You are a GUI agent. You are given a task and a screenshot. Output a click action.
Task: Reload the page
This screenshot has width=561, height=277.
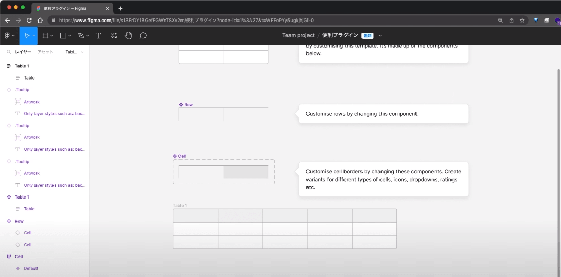coord(29,21)
